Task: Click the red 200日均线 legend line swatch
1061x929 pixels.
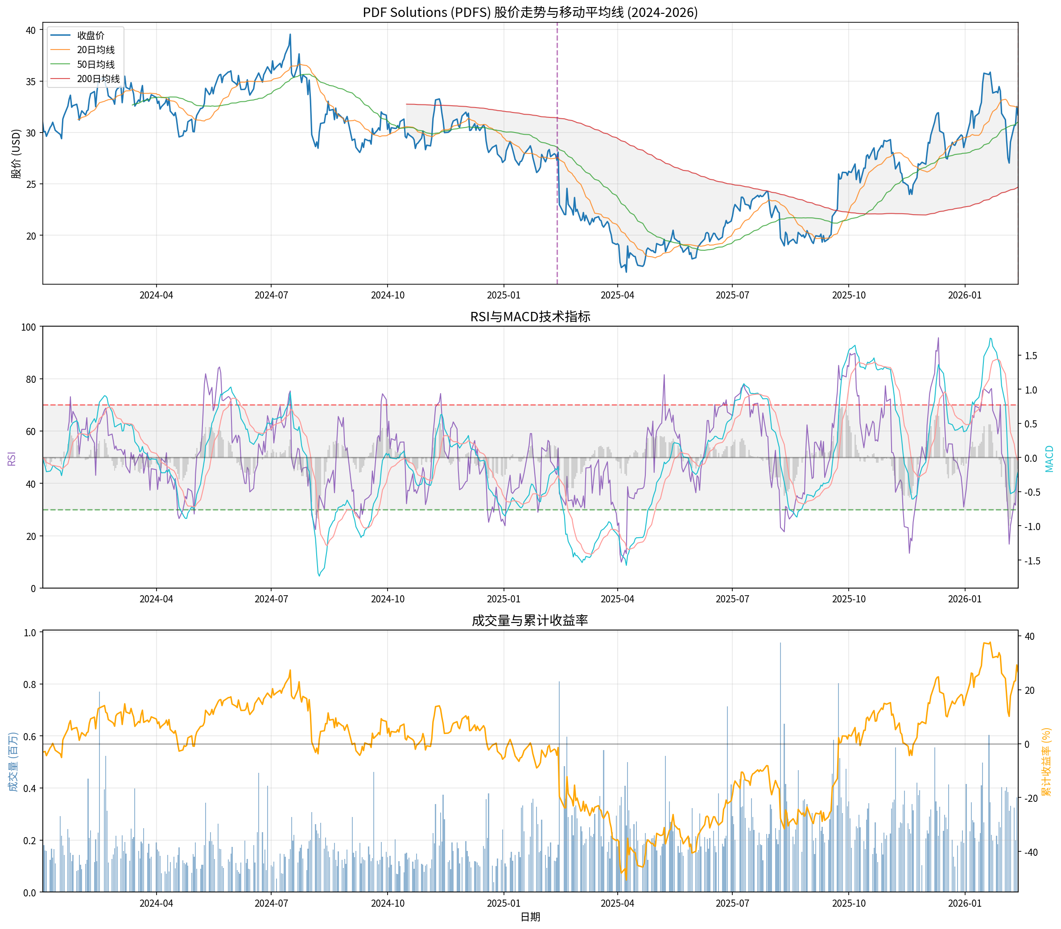Action: [61, 79]
